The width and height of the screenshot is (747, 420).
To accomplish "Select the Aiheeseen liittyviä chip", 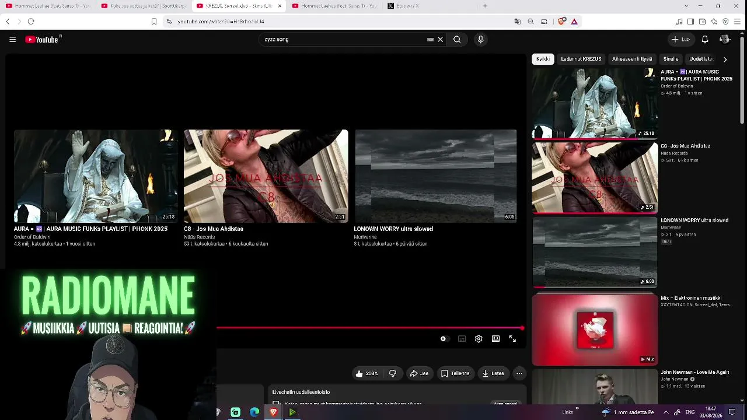I will pyautogui.click(x=632, y=59).
